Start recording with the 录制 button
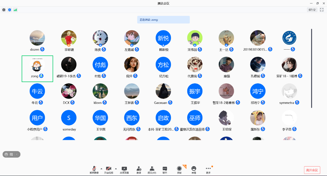This screenshot has height=176, width=327. tap(179, 170)
